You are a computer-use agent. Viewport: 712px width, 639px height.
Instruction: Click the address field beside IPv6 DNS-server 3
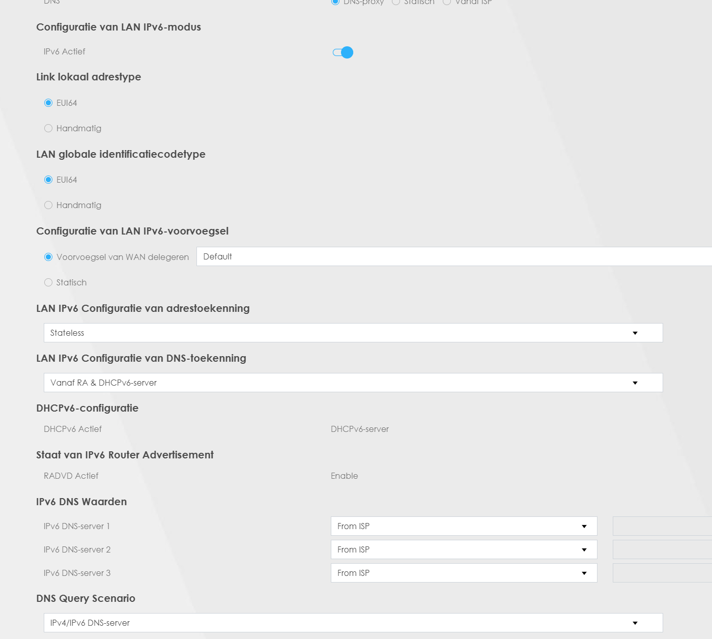tap(662, 573)
